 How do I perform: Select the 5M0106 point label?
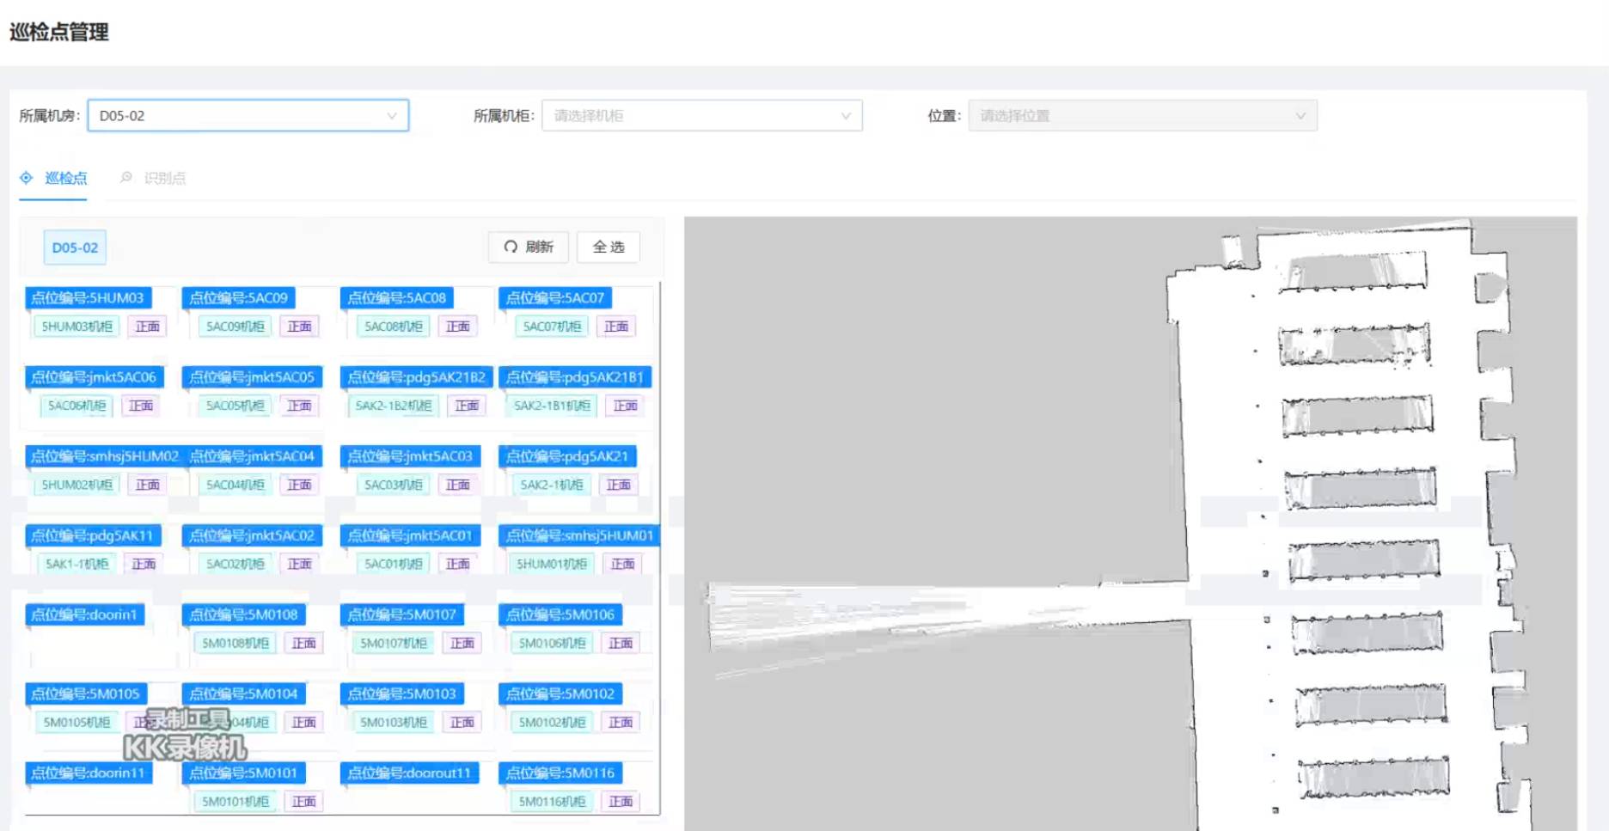pyautogui.click(x=560, y=614)
